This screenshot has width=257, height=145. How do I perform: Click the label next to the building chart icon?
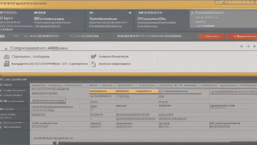(31, 57)
